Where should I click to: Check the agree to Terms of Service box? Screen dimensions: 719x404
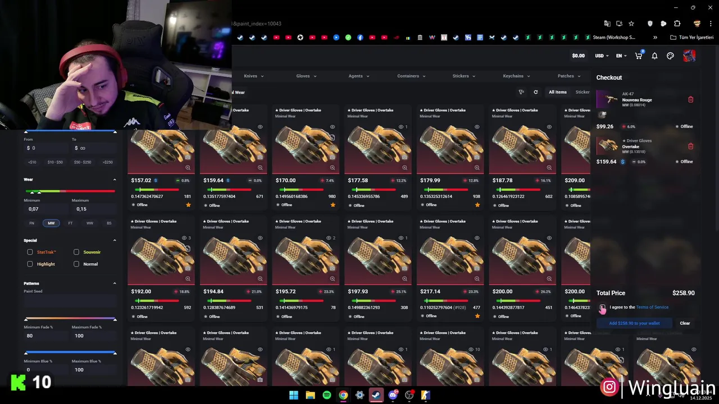pyautogui.click(x=602, y=307)
